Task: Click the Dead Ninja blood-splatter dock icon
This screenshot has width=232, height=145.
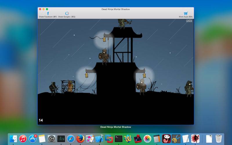Action: coord(195,139)
